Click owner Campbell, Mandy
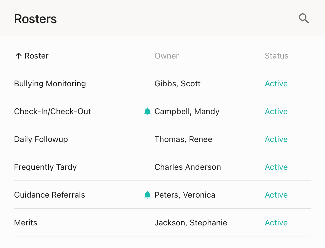The height and width of the screenshot is (248, 325). pos(187,112)
